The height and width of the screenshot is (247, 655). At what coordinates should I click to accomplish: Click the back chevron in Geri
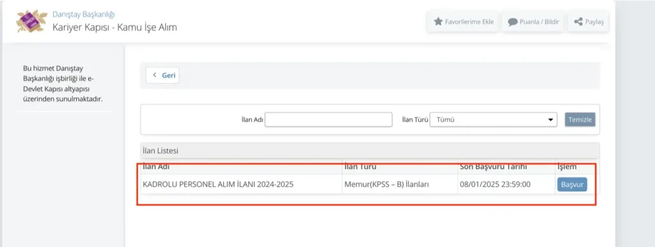(155, 75)
